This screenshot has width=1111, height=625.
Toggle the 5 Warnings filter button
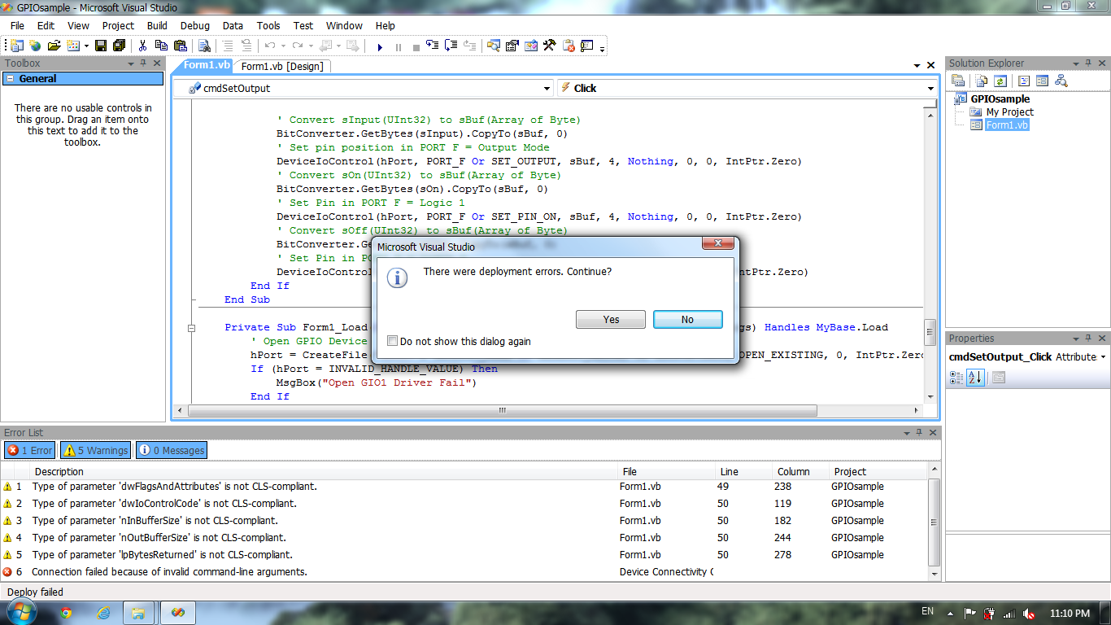tap(96, 450)
